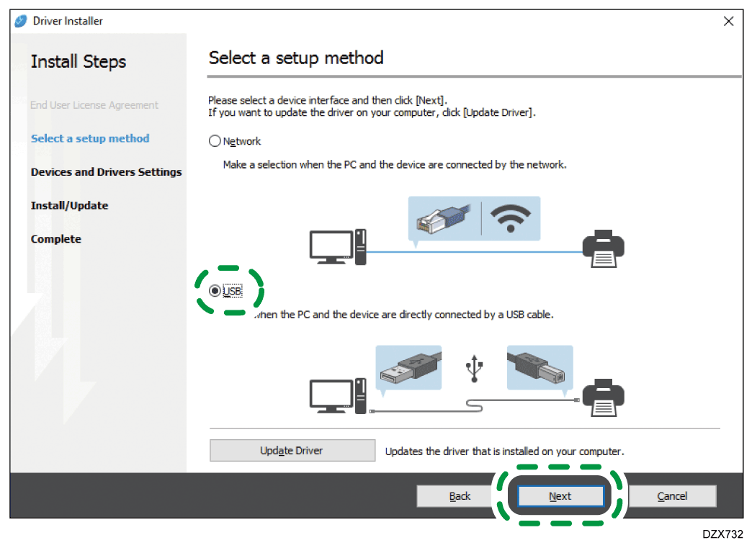Click the printer icon in network diagram
The height and width of the screenshot is (548, 752).
click(x=603, y=248)
